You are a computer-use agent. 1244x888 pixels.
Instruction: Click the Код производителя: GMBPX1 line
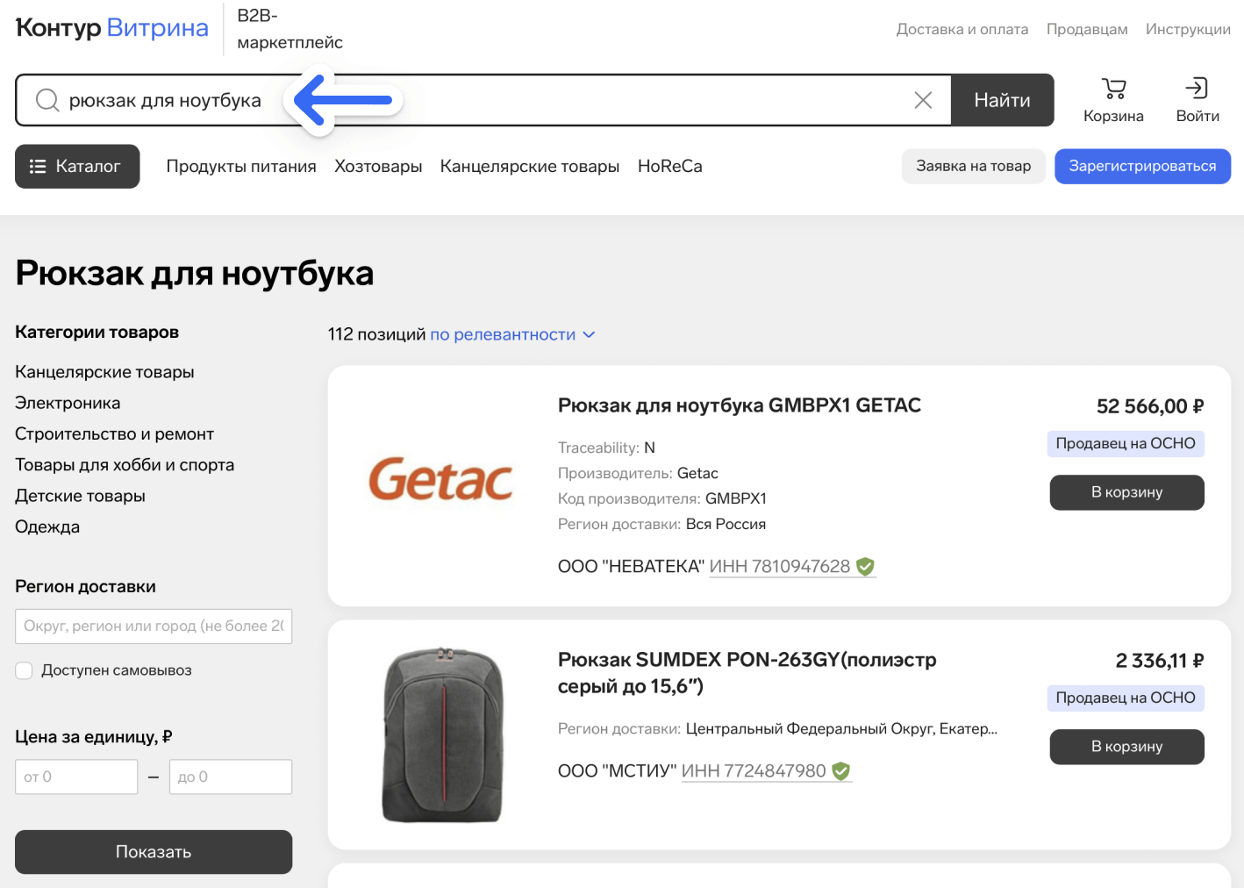(x=662, y=498)
